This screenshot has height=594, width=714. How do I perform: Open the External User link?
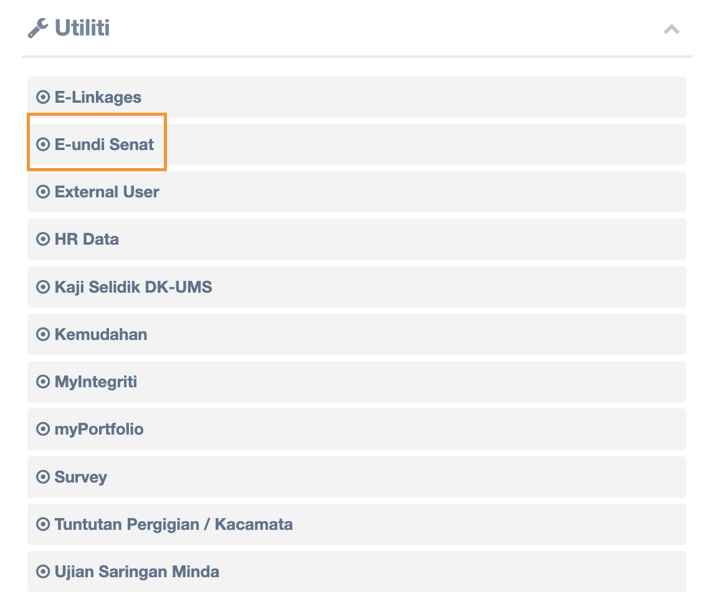[107, 192]
